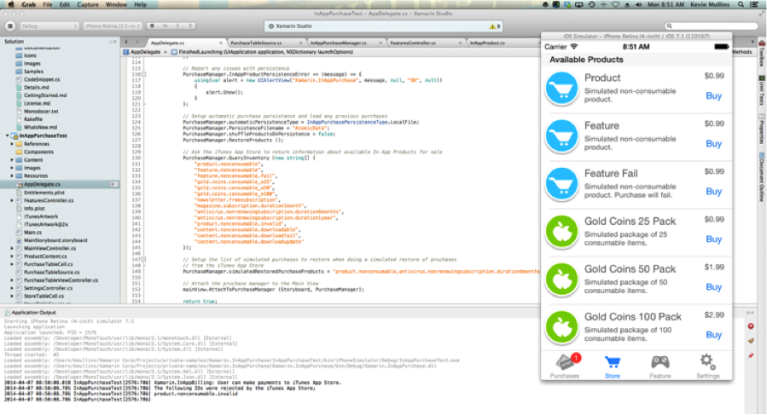Open the Properties side pad
This screenshot has width=767, height=415.
(x=762, y=129)
